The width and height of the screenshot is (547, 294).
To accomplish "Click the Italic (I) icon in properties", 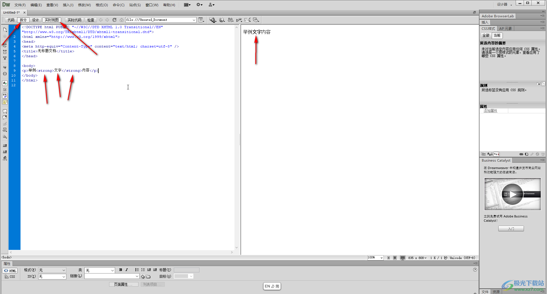I will (x=126, y=270).
